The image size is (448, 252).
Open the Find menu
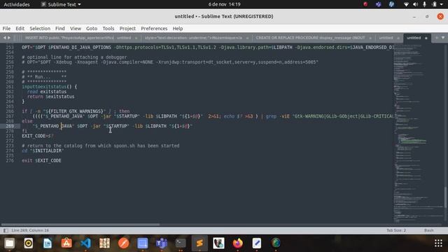pos(59,28)
